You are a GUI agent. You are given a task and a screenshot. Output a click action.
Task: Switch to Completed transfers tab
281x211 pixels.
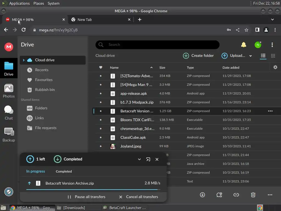click(64, 171)
